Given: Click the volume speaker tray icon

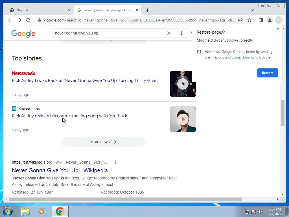Looking at the screenshot, I should click(260, 212).
